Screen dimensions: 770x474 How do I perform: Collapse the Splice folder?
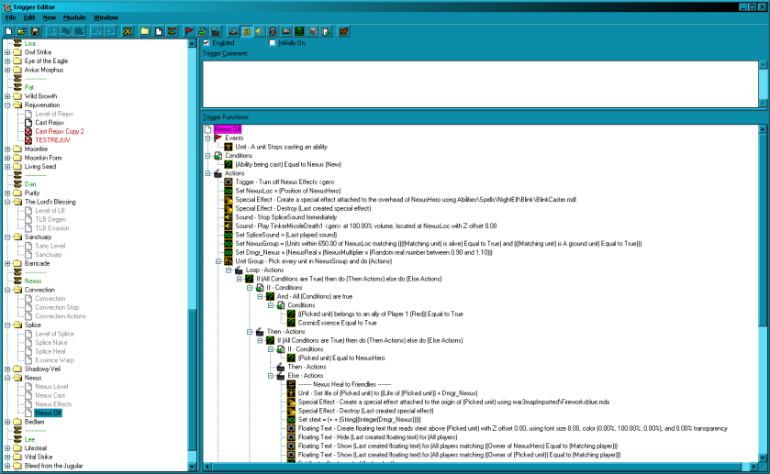[x=7, y=325]
